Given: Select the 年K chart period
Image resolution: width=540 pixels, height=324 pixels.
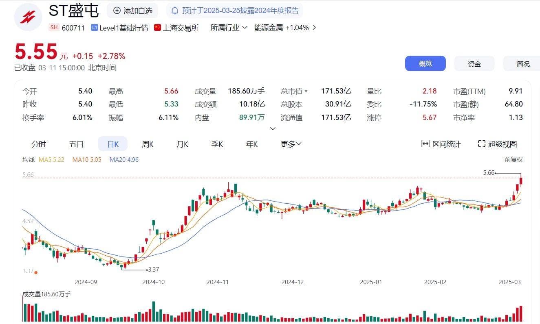Looking at the screenshot, I should (252, 144).
